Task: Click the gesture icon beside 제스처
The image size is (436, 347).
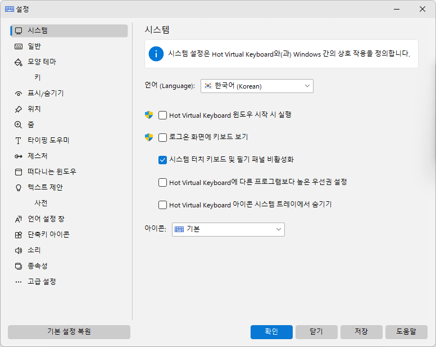Action: [19, 156]
